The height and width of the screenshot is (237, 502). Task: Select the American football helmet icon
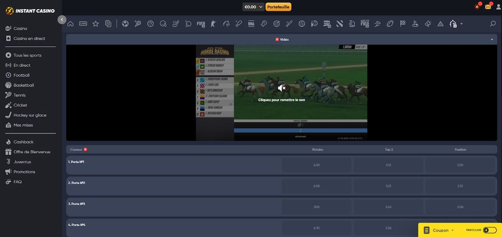pyautogui.click(x=163, y=24)
